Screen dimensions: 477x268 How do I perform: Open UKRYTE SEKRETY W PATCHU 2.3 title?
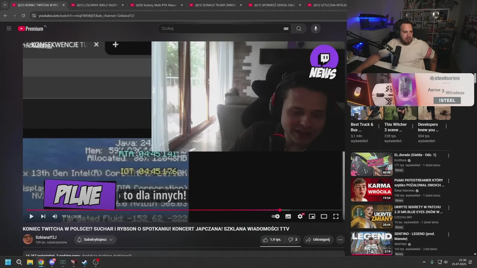[418, 209]
